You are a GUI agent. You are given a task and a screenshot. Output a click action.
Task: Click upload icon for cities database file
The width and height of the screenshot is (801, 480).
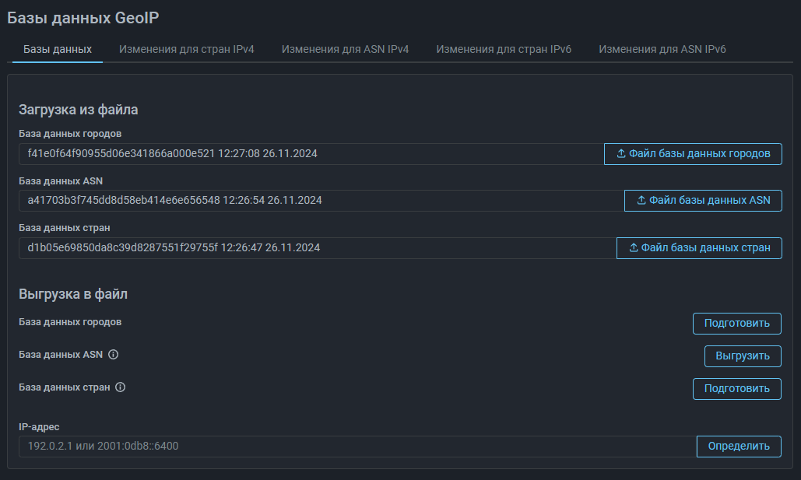[621, 154]
